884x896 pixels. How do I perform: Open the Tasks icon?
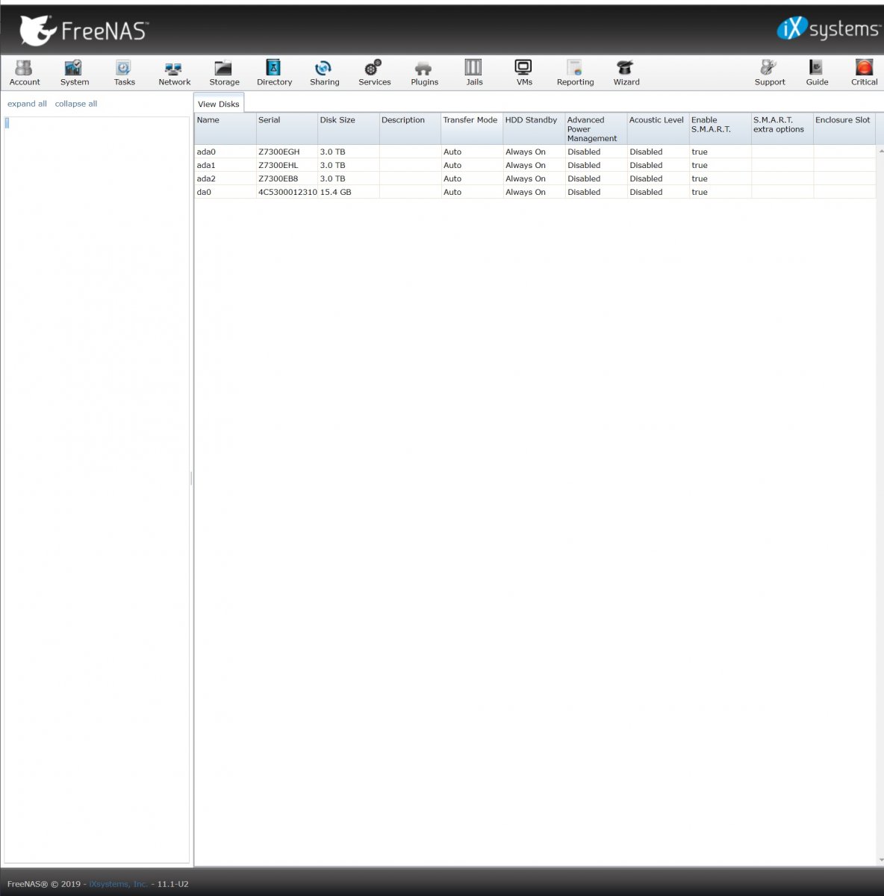(125, 73)
